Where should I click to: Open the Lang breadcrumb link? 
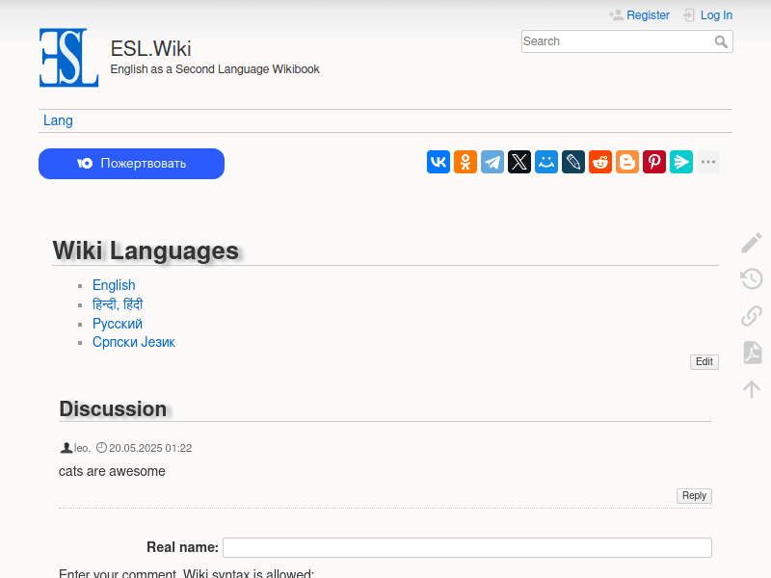pos(58,120)
